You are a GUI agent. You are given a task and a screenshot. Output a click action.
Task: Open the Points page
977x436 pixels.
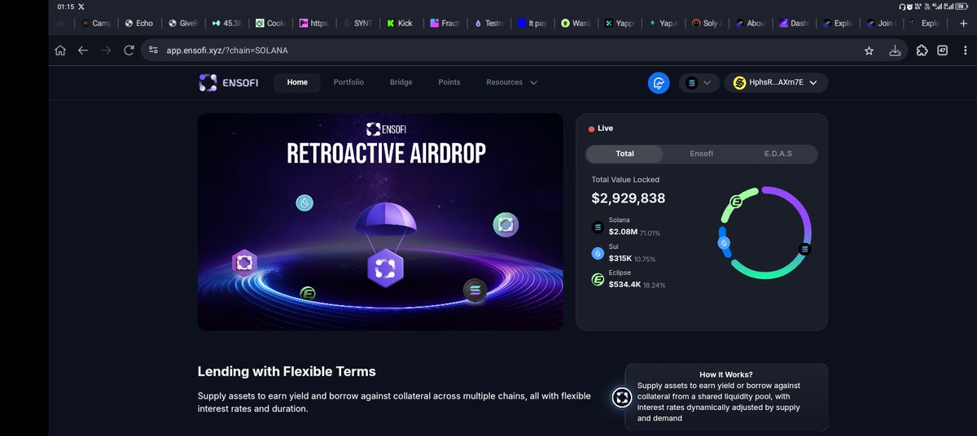pos(449,82)
